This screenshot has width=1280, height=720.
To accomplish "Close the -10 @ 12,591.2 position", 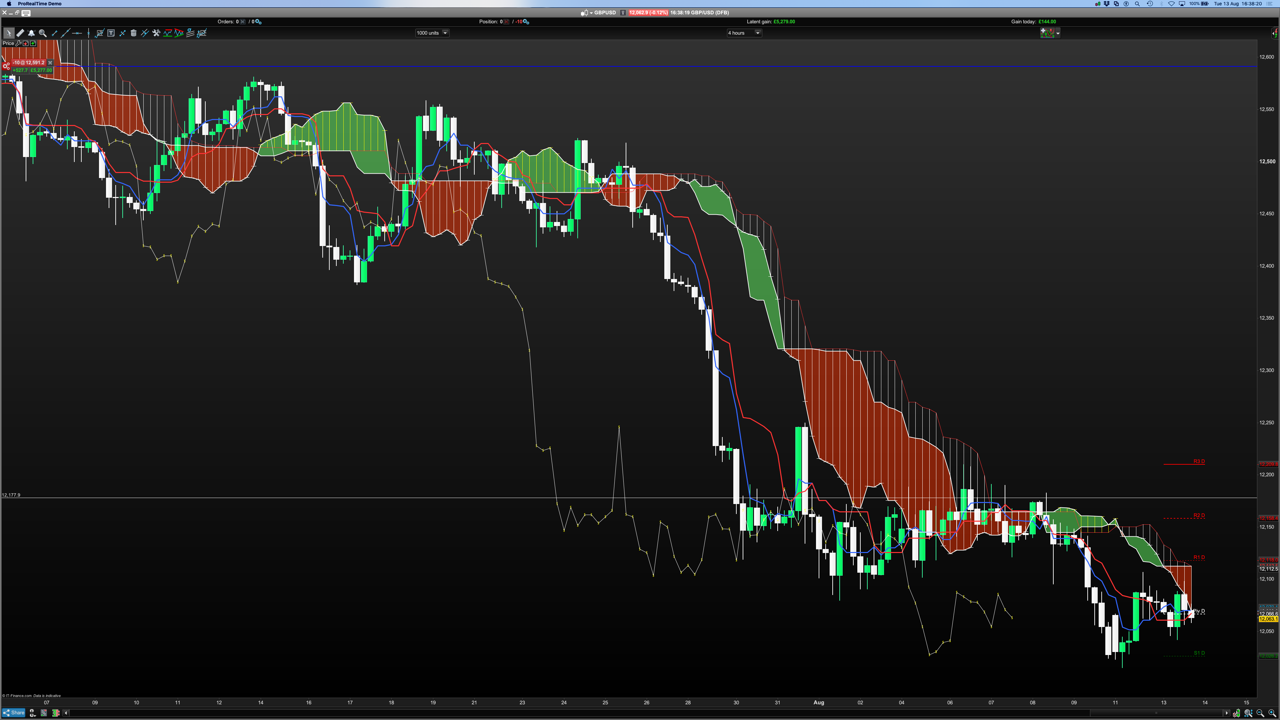I will 50,63.
